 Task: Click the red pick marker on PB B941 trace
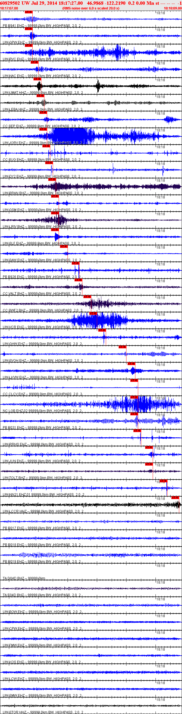point(29,12)
